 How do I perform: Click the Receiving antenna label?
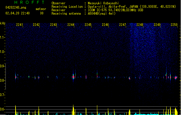click(66, 14)
